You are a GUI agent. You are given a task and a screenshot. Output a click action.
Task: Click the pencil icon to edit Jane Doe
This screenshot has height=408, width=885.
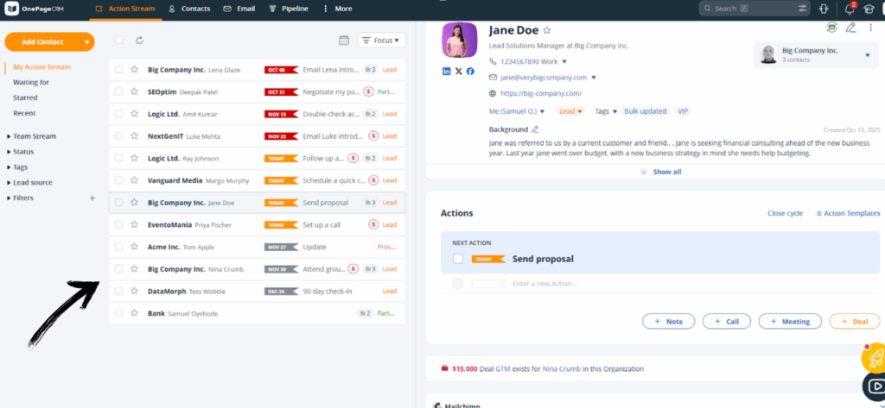[x=850, y=28]
